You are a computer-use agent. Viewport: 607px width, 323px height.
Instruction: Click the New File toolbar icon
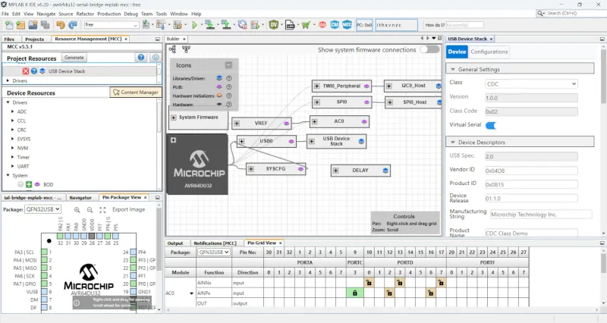pyautogui.click(x=9, y=25)
